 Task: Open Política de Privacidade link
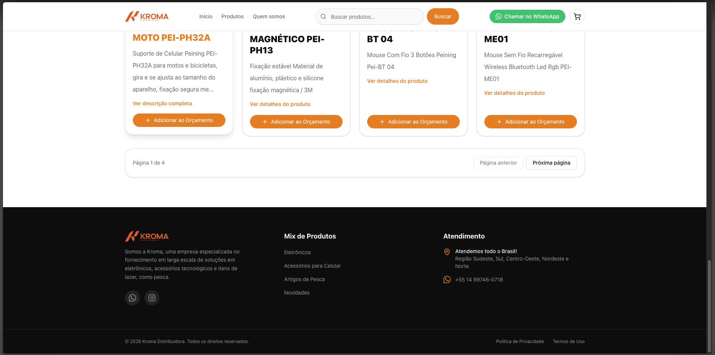(520, 342)
